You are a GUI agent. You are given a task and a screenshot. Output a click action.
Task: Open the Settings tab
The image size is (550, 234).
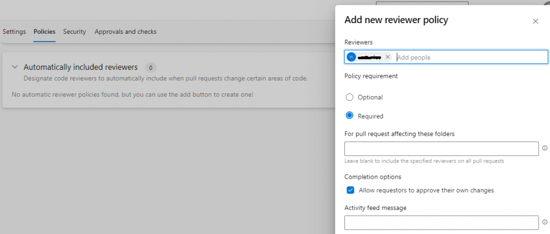tap(14, 32)
